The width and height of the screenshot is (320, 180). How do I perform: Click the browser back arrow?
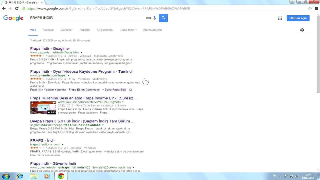coord(4,8)
